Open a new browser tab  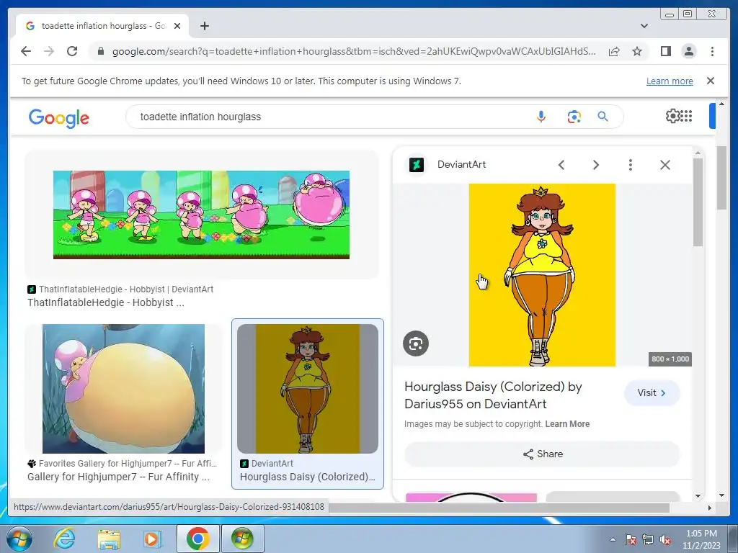[204, 26]
